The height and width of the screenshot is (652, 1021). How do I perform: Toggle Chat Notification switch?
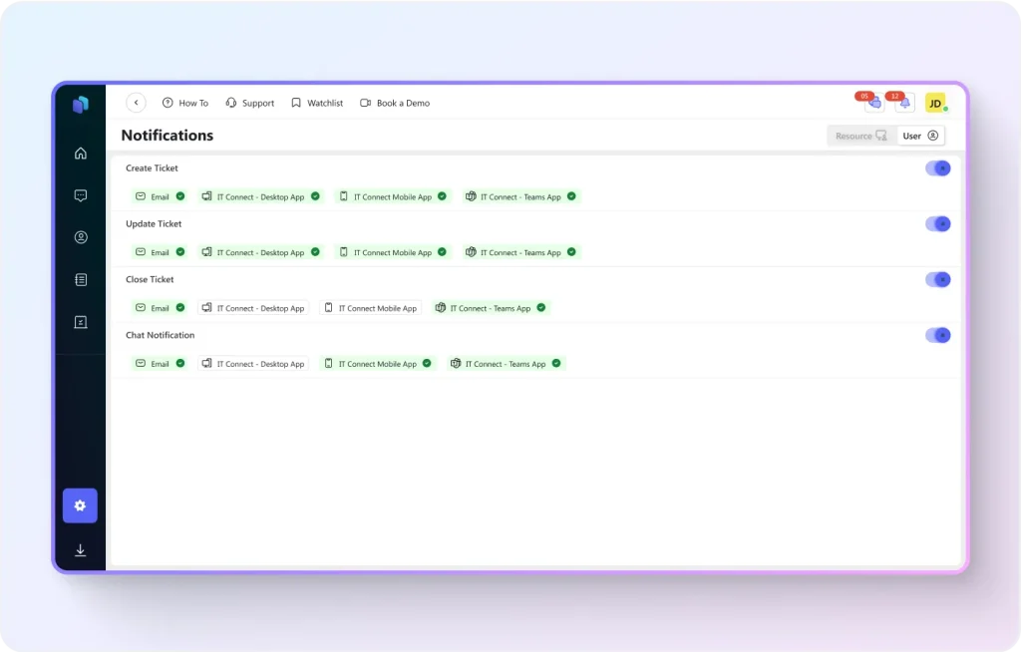[x=937, y=336]
